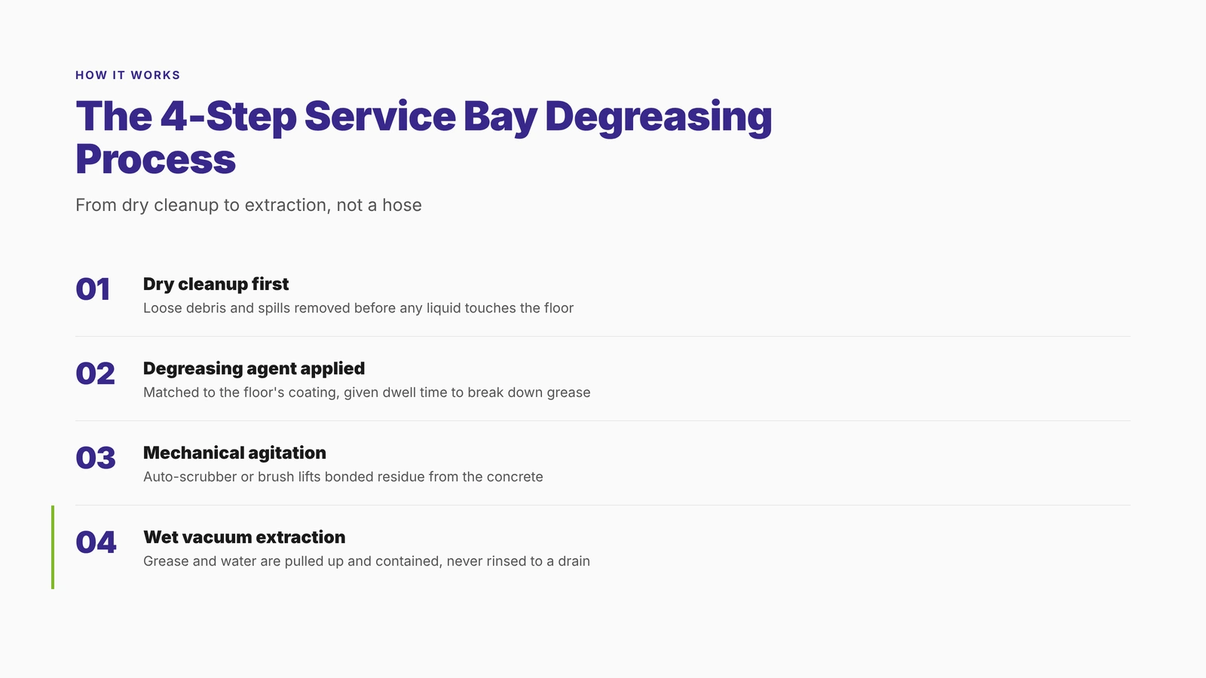Click the step number "02"
Viewport: 1206px width, 678px height.
(x=95, y=374)
